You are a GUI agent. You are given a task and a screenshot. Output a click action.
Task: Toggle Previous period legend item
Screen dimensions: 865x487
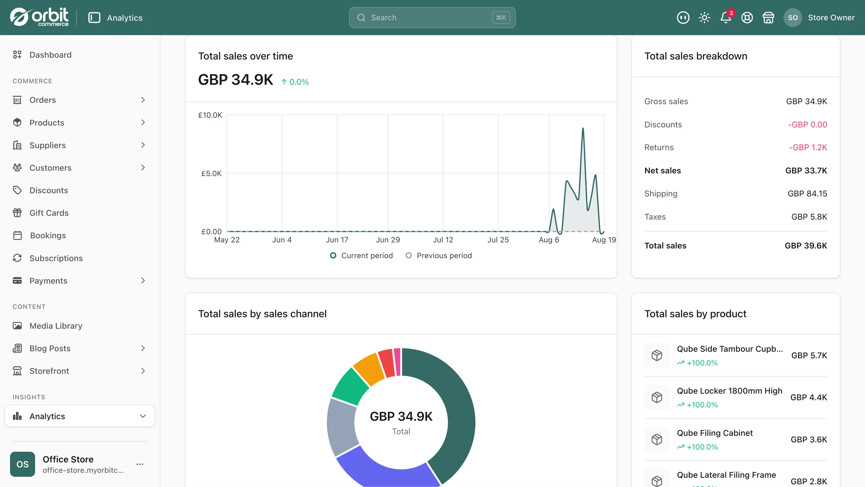(x=439, y=256)
